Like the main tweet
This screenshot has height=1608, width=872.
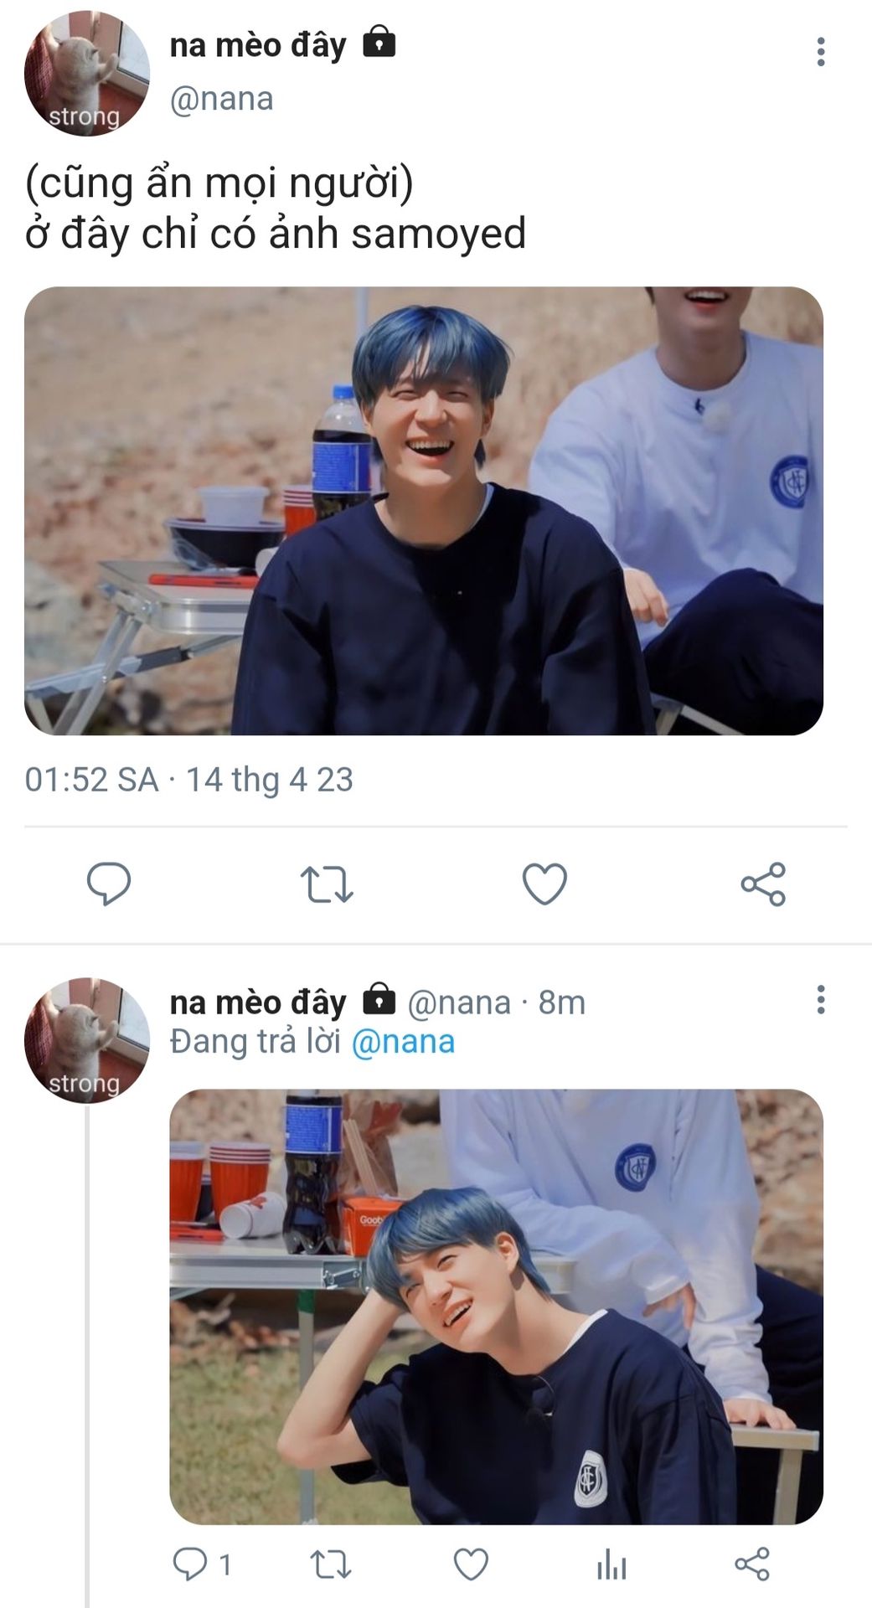pos(544,884)
